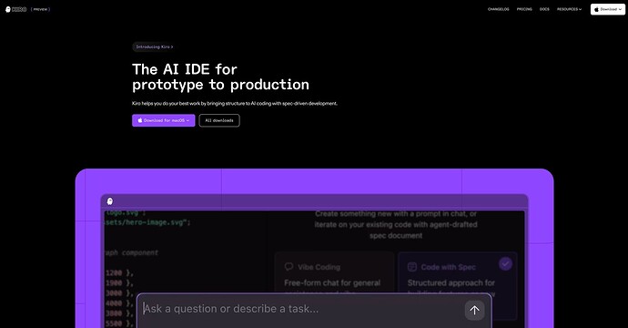Click the ghost icon in the demo window titlebar
628x328 pixels.
tap(110, 201)
